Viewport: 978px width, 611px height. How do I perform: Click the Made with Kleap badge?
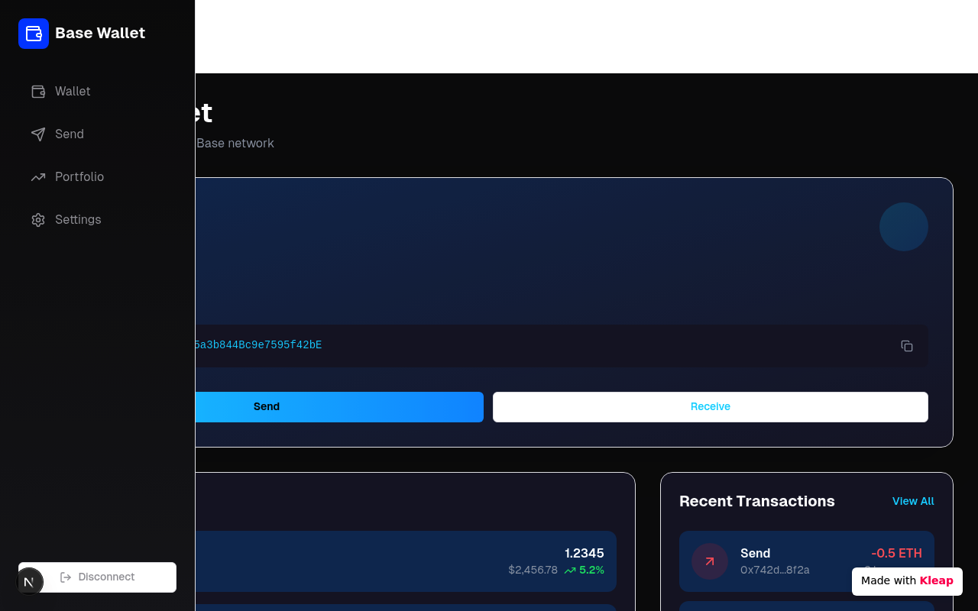907,581
